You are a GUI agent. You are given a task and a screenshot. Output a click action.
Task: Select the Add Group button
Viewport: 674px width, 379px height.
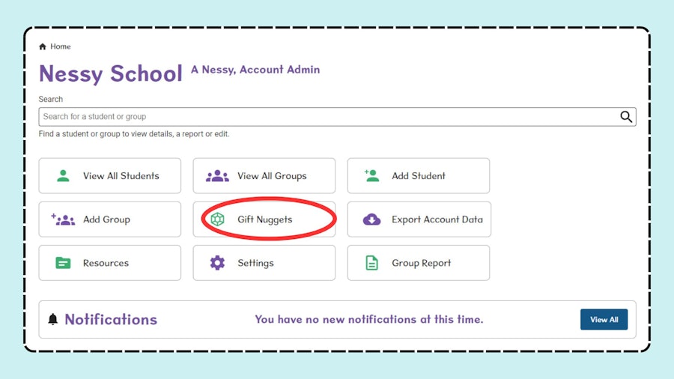(109, 219)
